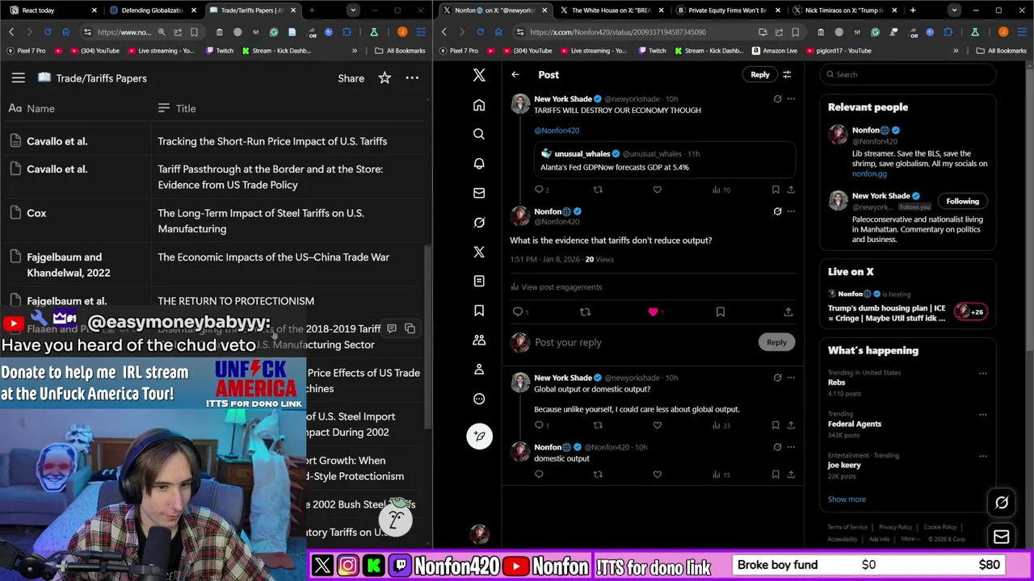Viewport: 1034px width, 581px height.
Task: Share the main Nonfon post
Action: click(788, 311)
